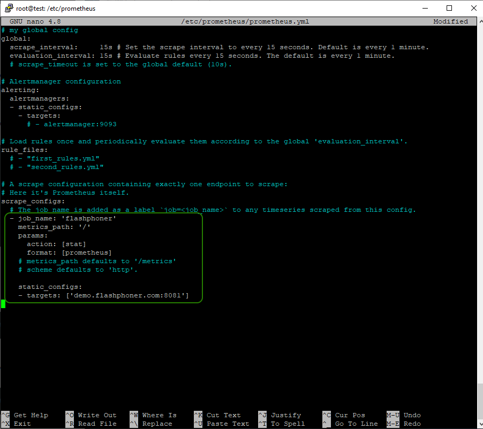Click targets 'demo.flashphoner.com:8081' line
The image size is (483, 429).
[103, 295]
